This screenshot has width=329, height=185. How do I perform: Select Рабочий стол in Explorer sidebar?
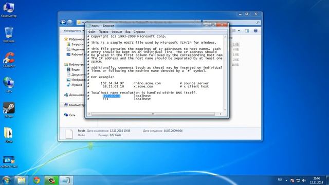point(75,54)
